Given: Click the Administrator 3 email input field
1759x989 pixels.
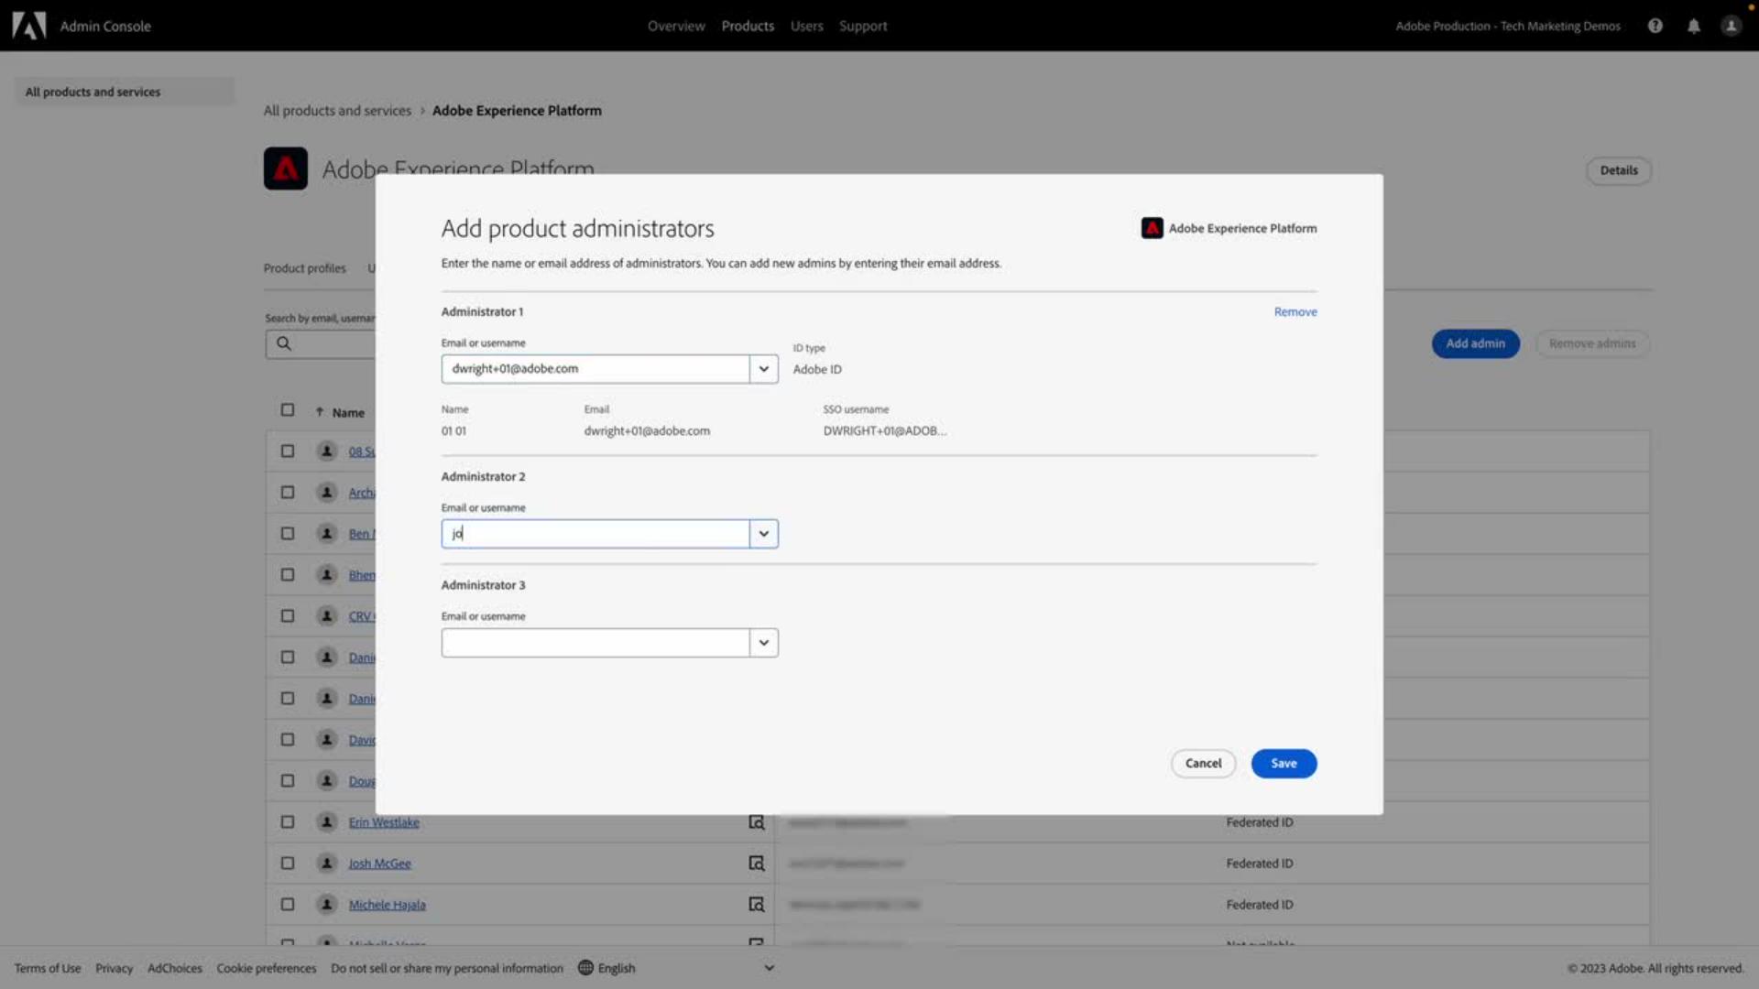Looking at the screenshot, I should [595, 643].
